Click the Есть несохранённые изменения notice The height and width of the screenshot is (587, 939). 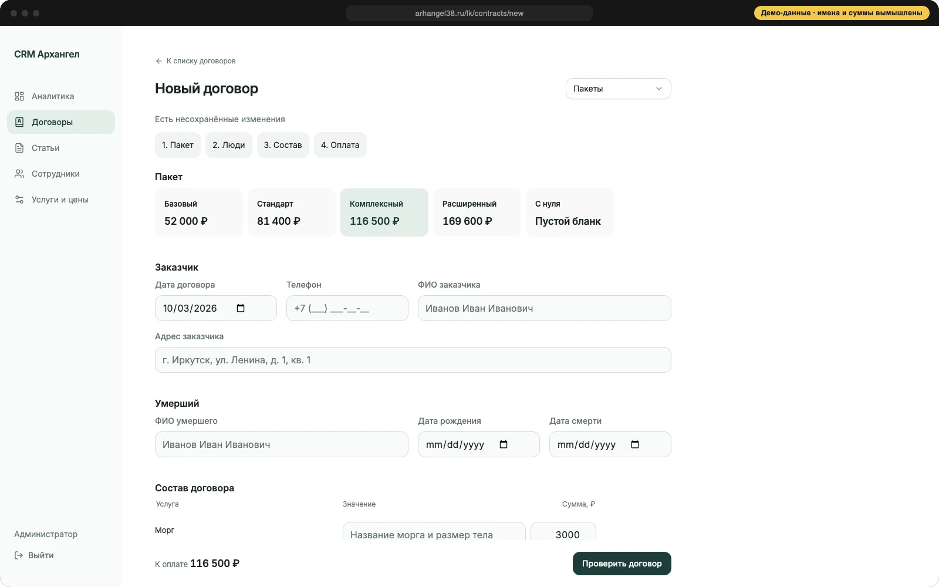point(220,119)
